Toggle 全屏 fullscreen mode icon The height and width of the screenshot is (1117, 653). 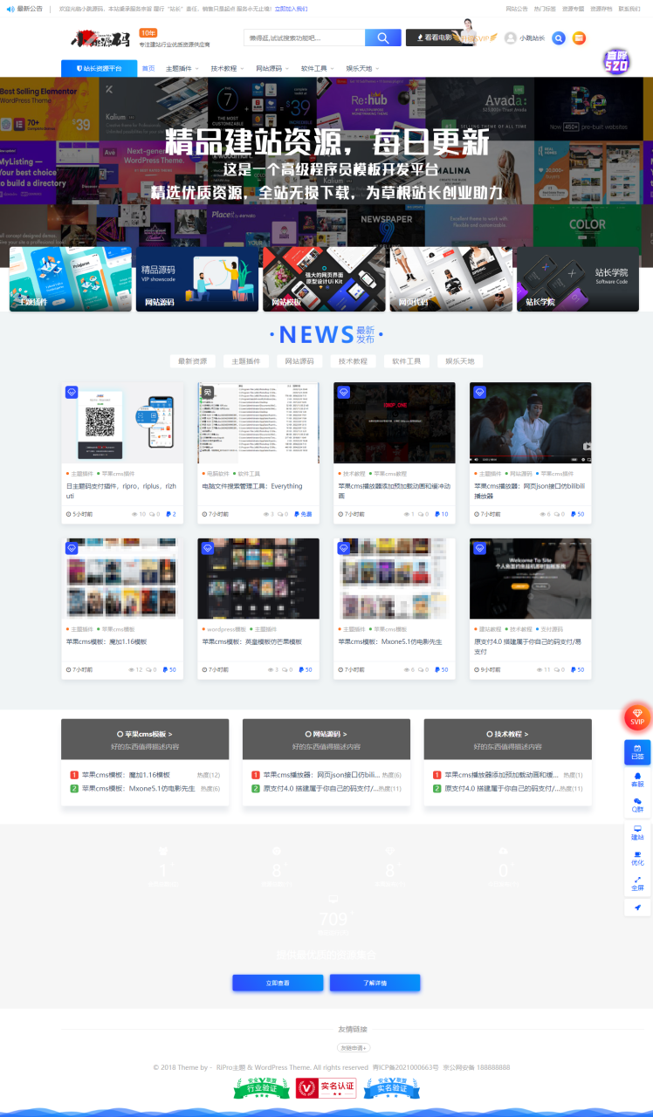(x=637, y=883)
